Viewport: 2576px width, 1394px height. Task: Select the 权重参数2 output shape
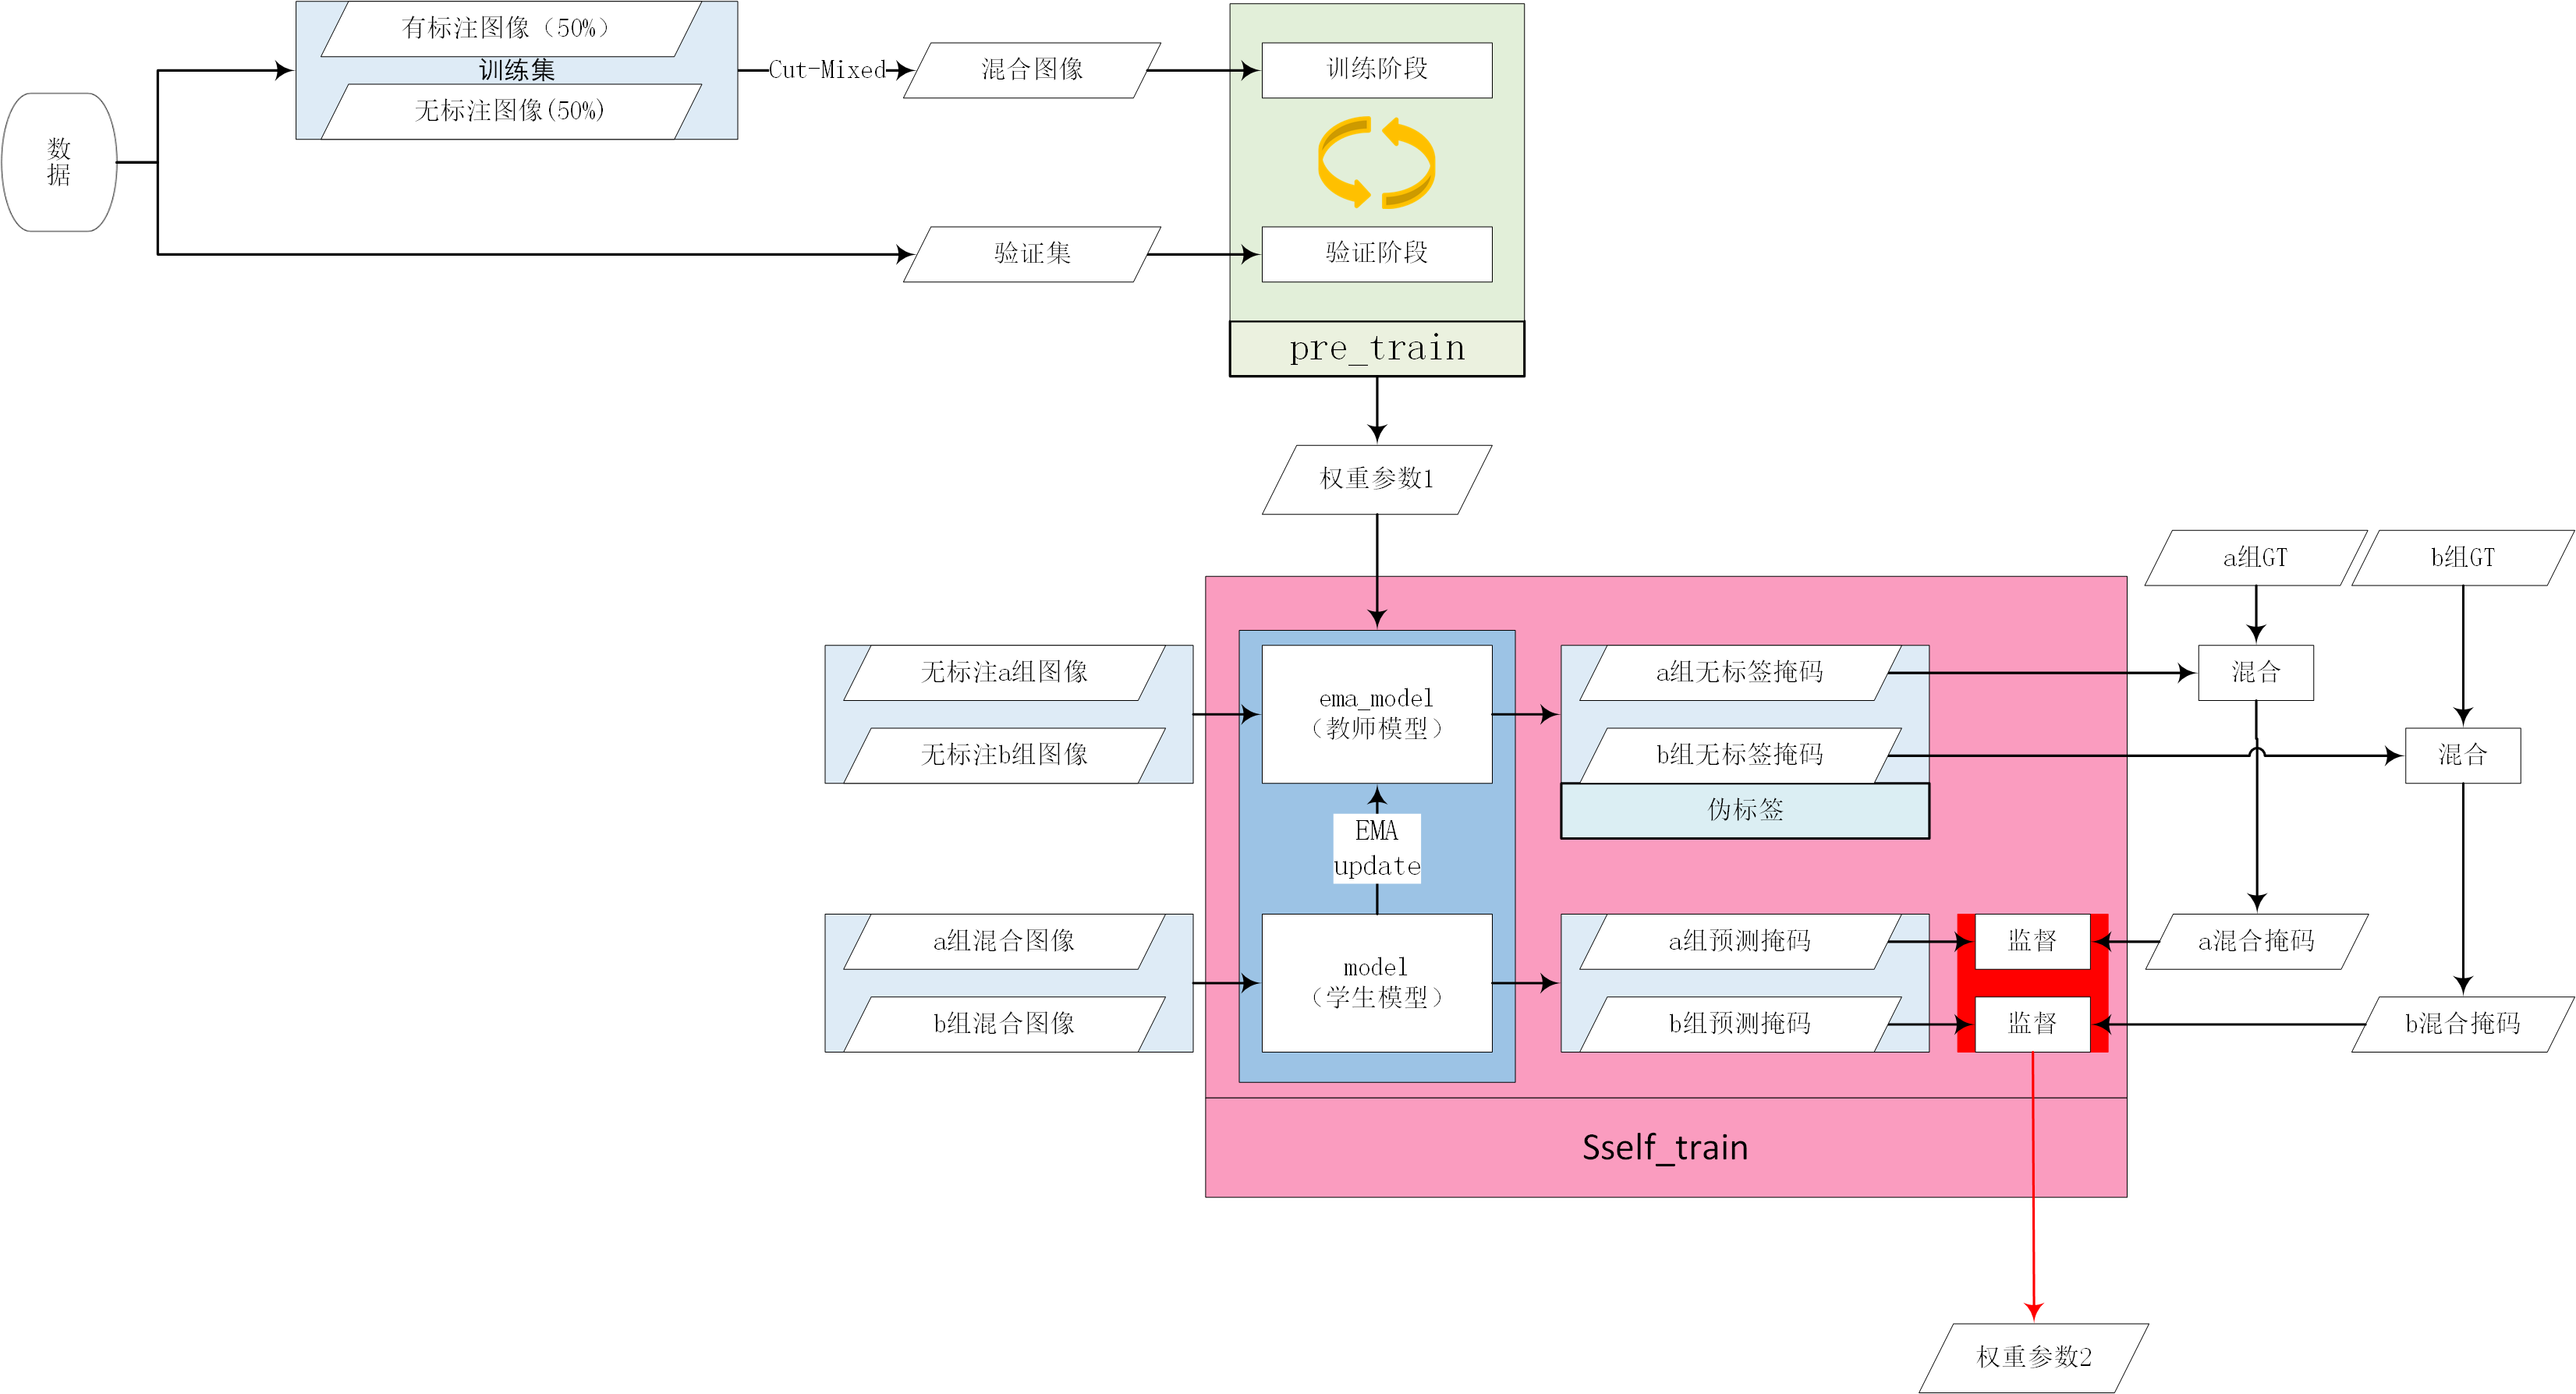[2033, 1357]
